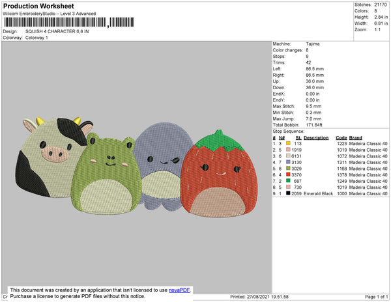Click the code '1223' in stop row 1
Screen dimensions: 391x302
tap(342, 144)
